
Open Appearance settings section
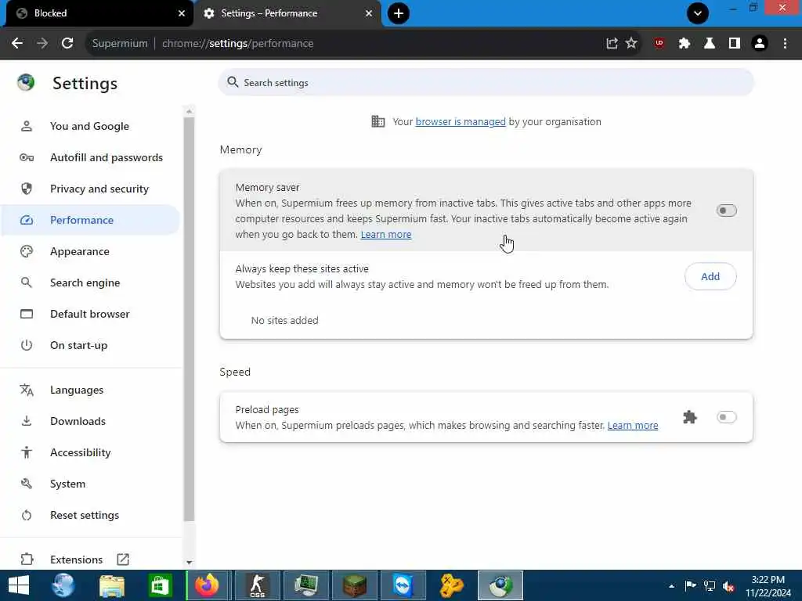tap(90, 251)
